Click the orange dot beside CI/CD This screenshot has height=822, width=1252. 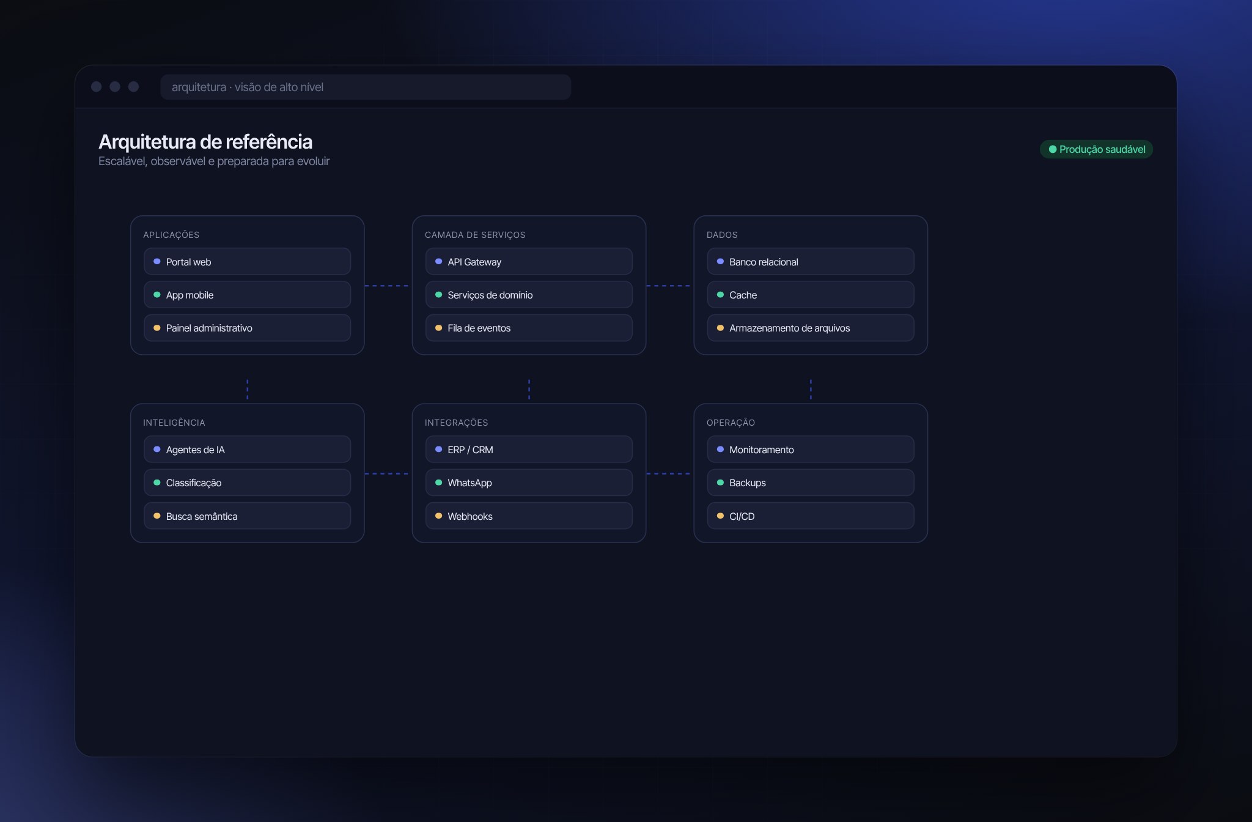click(720, 516)
